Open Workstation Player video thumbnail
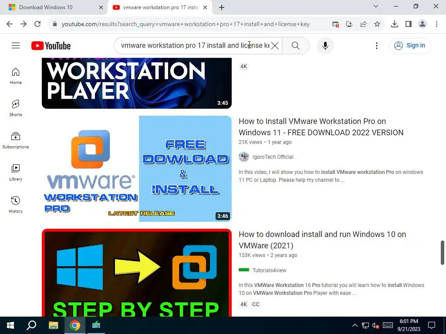446x334 pixels. coord(136,83)
